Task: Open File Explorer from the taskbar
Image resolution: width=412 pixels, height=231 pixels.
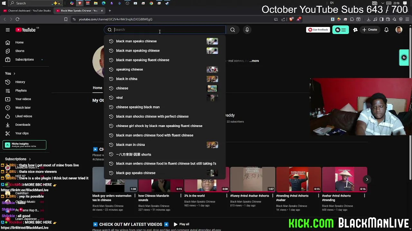Action: [96, 3]
